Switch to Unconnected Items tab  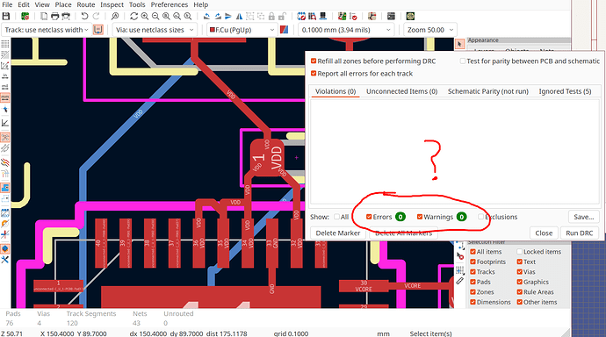point(401,91)
